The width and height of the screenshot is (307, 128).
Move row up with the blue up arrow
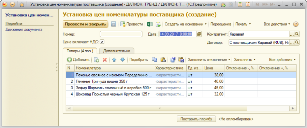[x=114, y=60]
